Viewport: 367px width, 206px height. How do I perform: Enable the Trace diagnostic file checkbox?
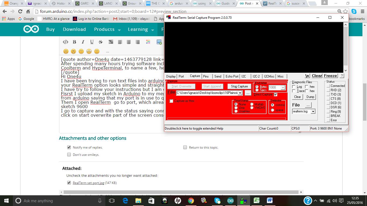tap(294, 91)
